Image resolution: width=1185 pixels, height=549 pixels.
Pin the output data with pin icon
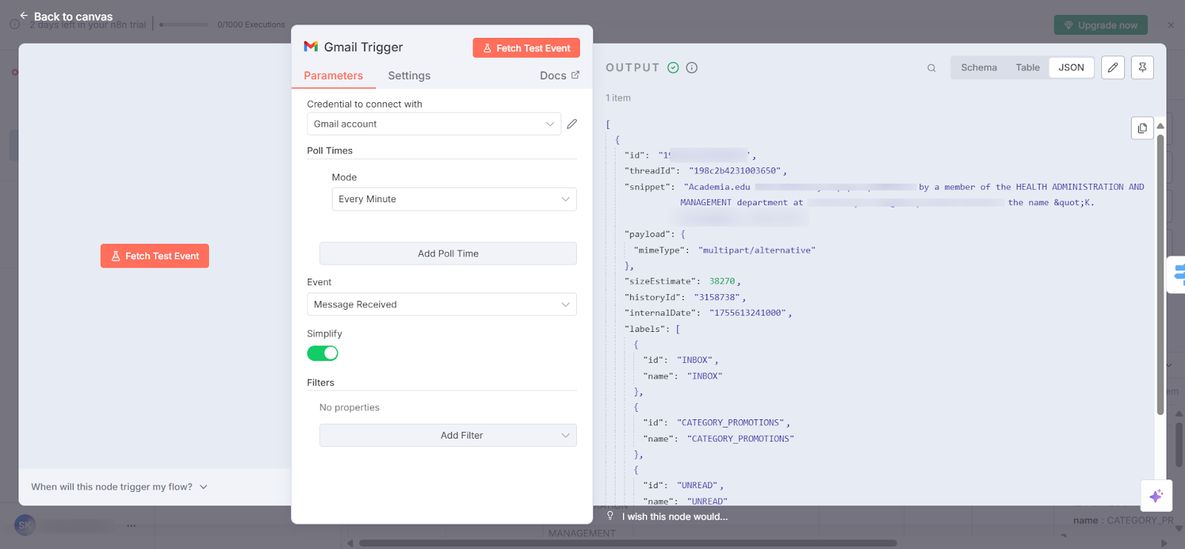[1142, 67]
